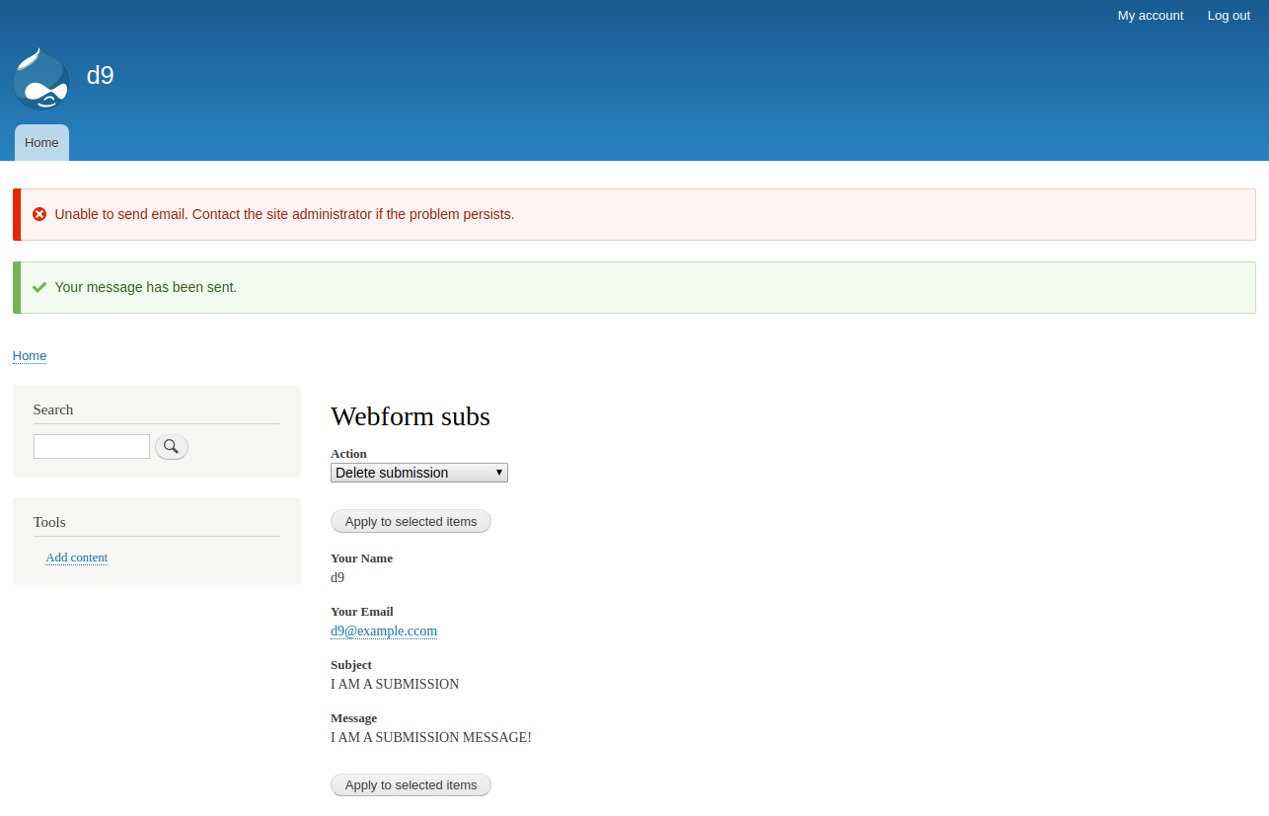Click the Webform subs heading
This screenshot has height=816, width=1269.
(x=410, y=416)
